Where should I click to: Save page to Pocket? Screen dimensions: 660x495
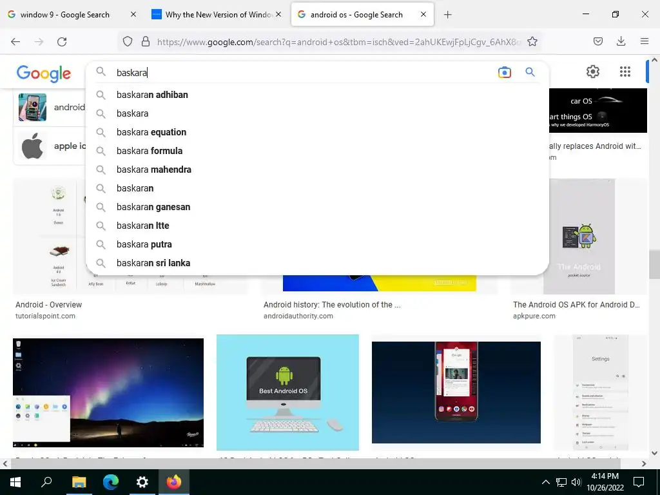click(x=597, y=41)
